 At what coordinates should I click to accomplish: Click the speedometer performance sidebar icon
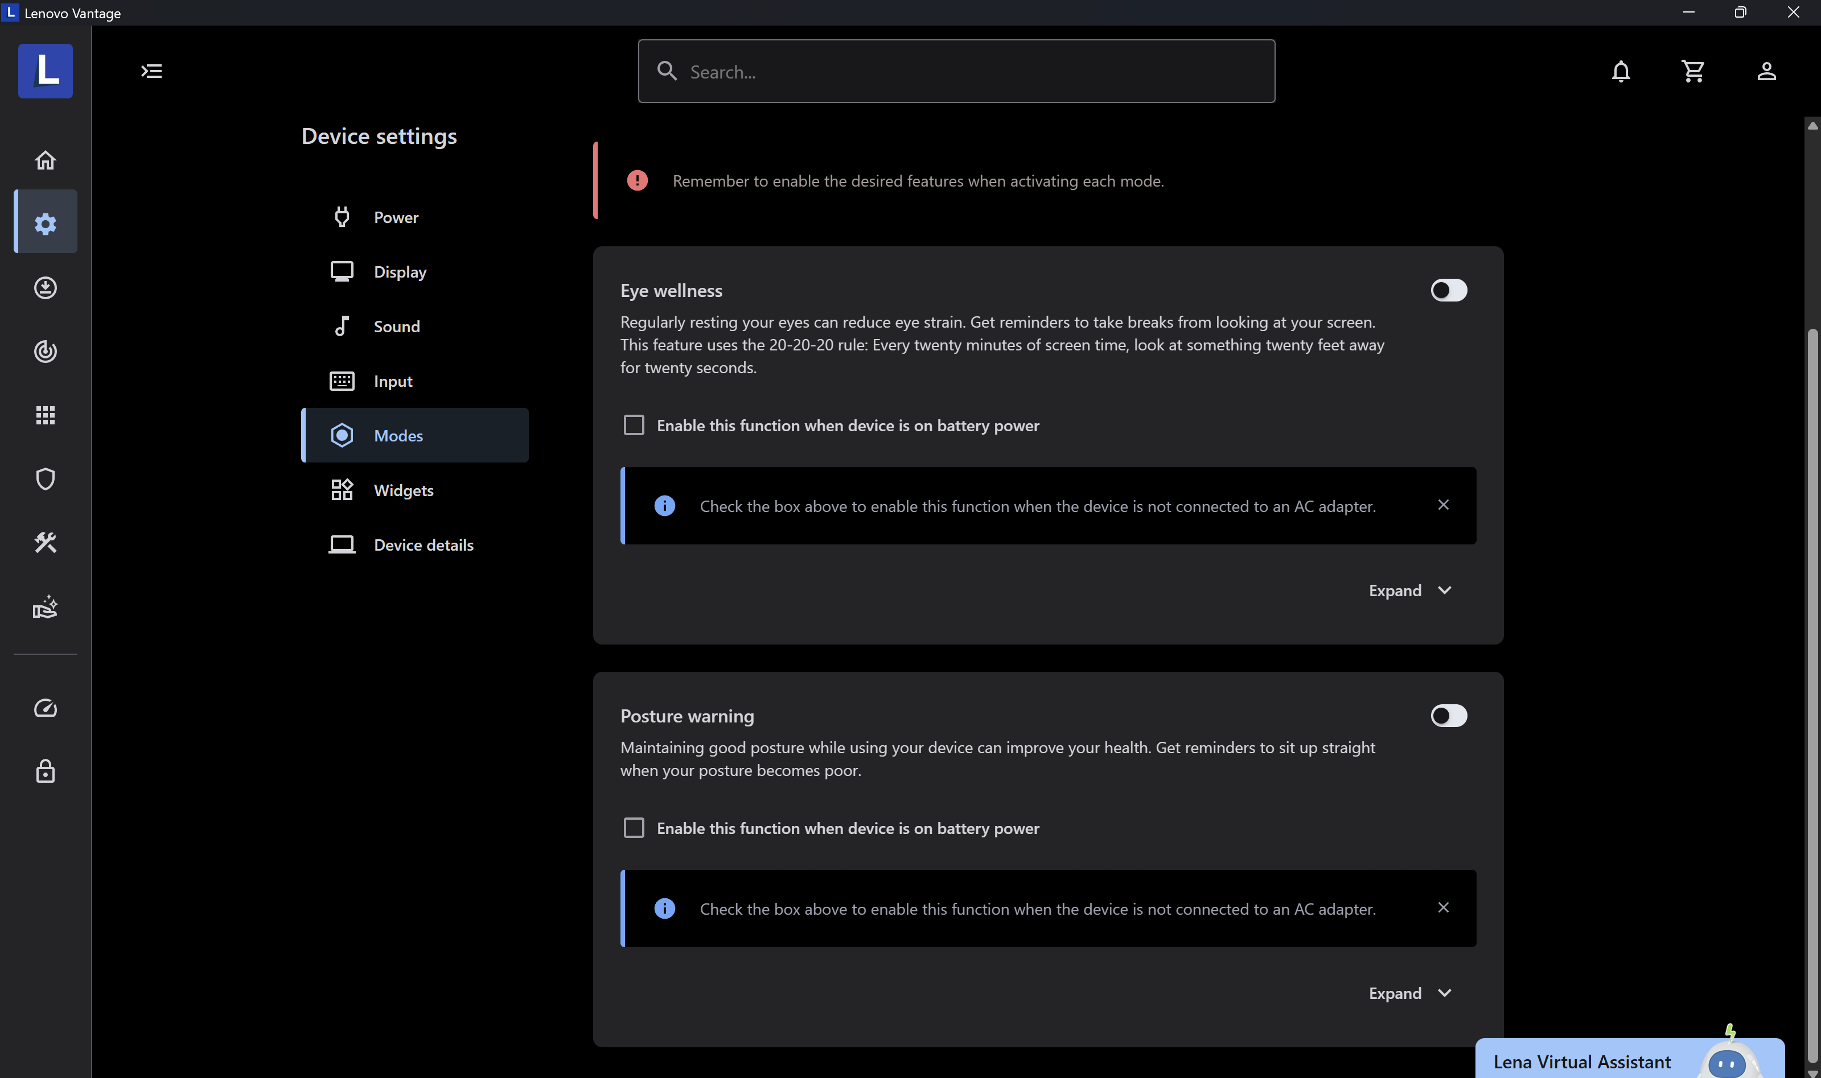[45, 708]
